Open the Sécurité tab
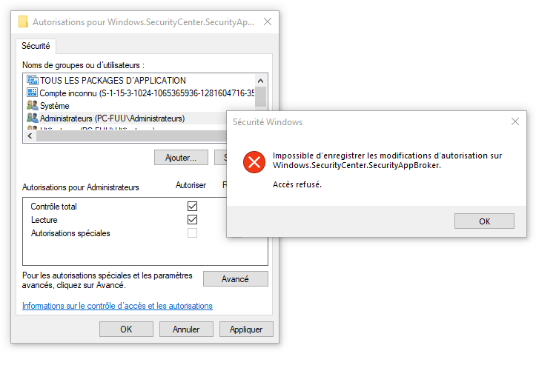 tap(36, 46)
